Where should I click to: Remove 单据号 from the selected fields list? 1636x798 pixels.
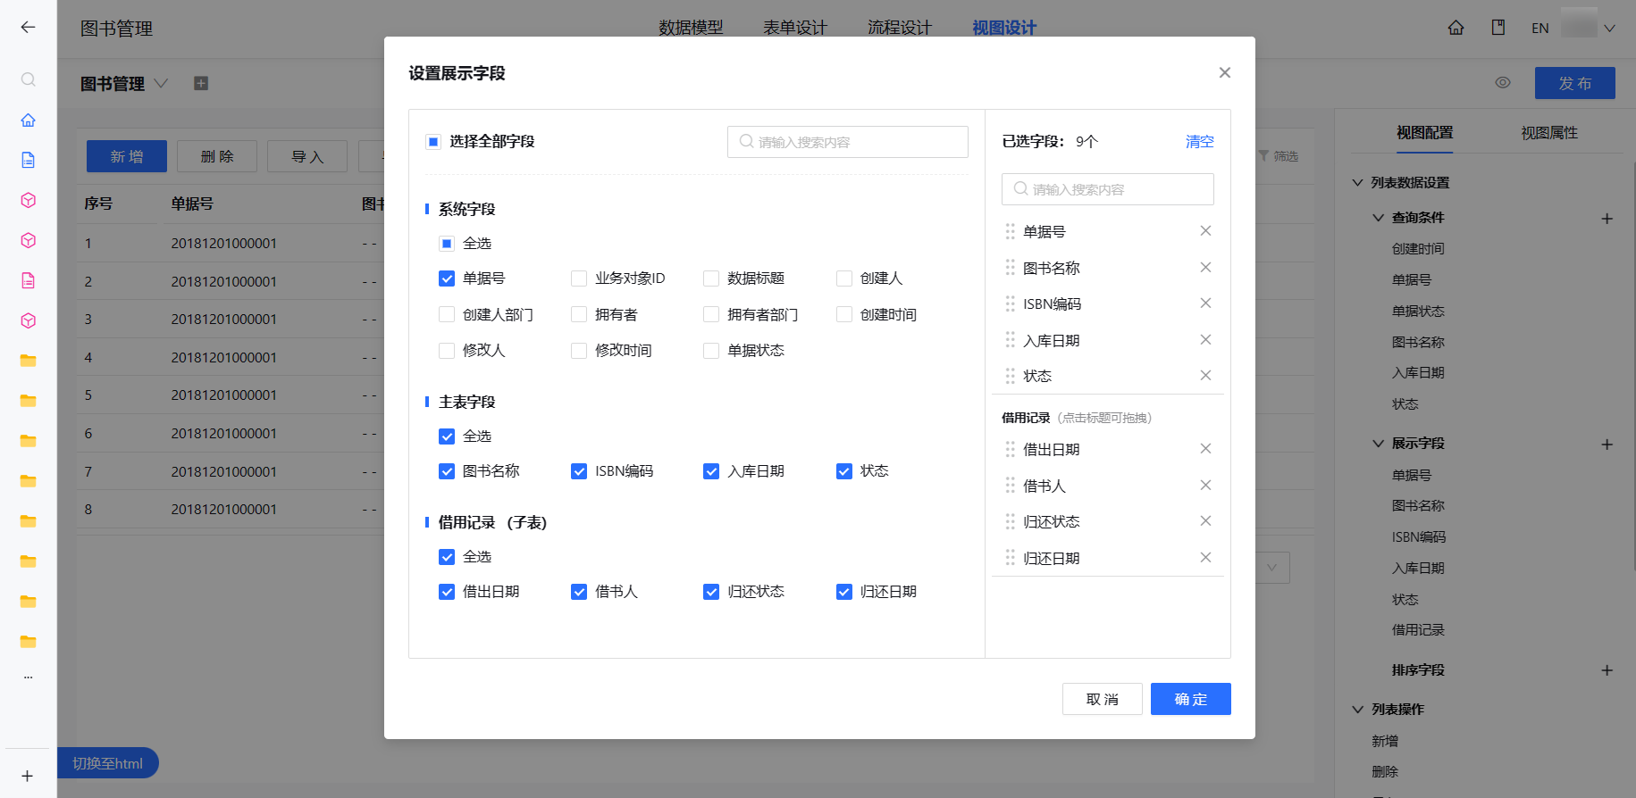[1205, 231]
